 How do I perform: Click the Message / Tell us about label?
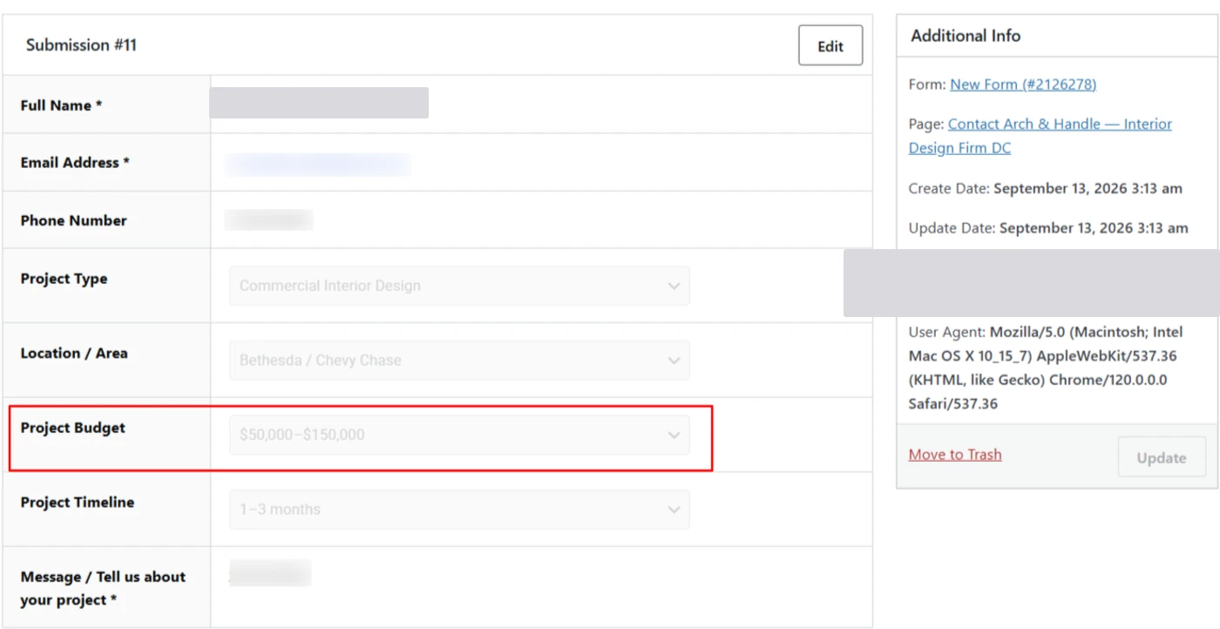pyautogui.click(x=103, y=588)
